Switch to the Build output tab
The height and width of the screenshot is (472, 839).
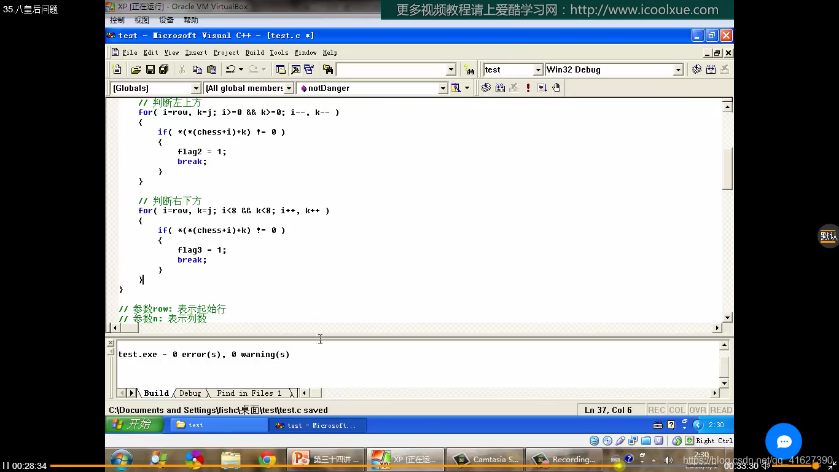click(156, 393)
